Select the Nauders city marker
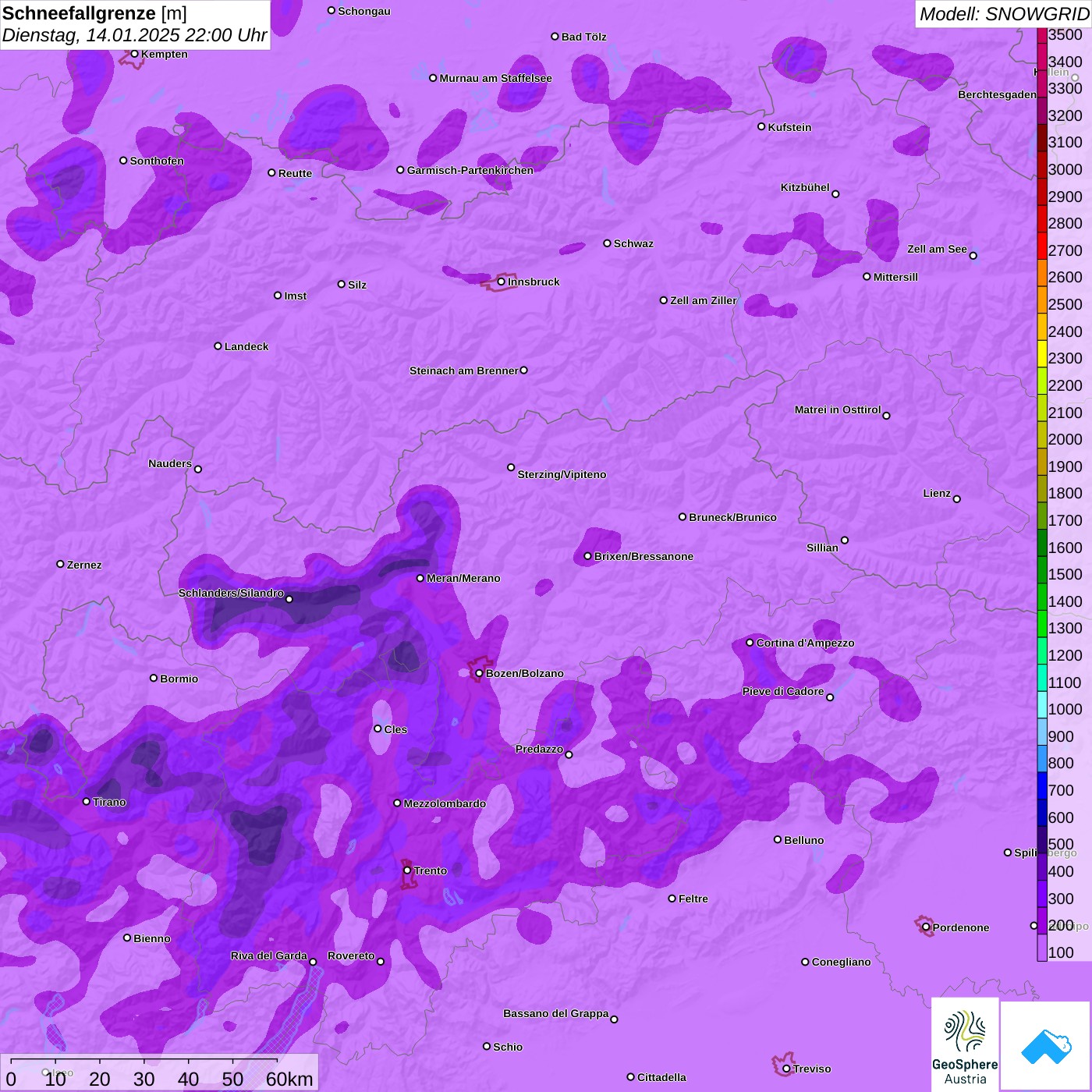Viewport: 1092px width, 1092px height. pos(198,469)
